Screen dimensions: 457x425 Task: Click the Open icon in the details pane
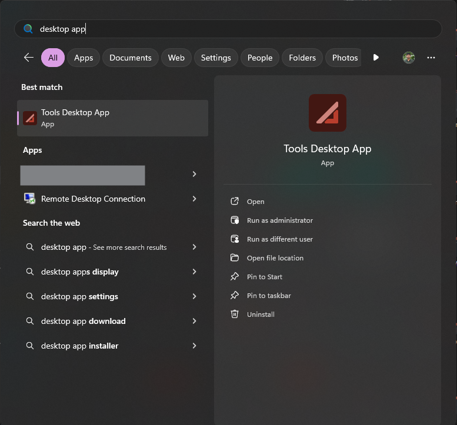tap(235, 201)
